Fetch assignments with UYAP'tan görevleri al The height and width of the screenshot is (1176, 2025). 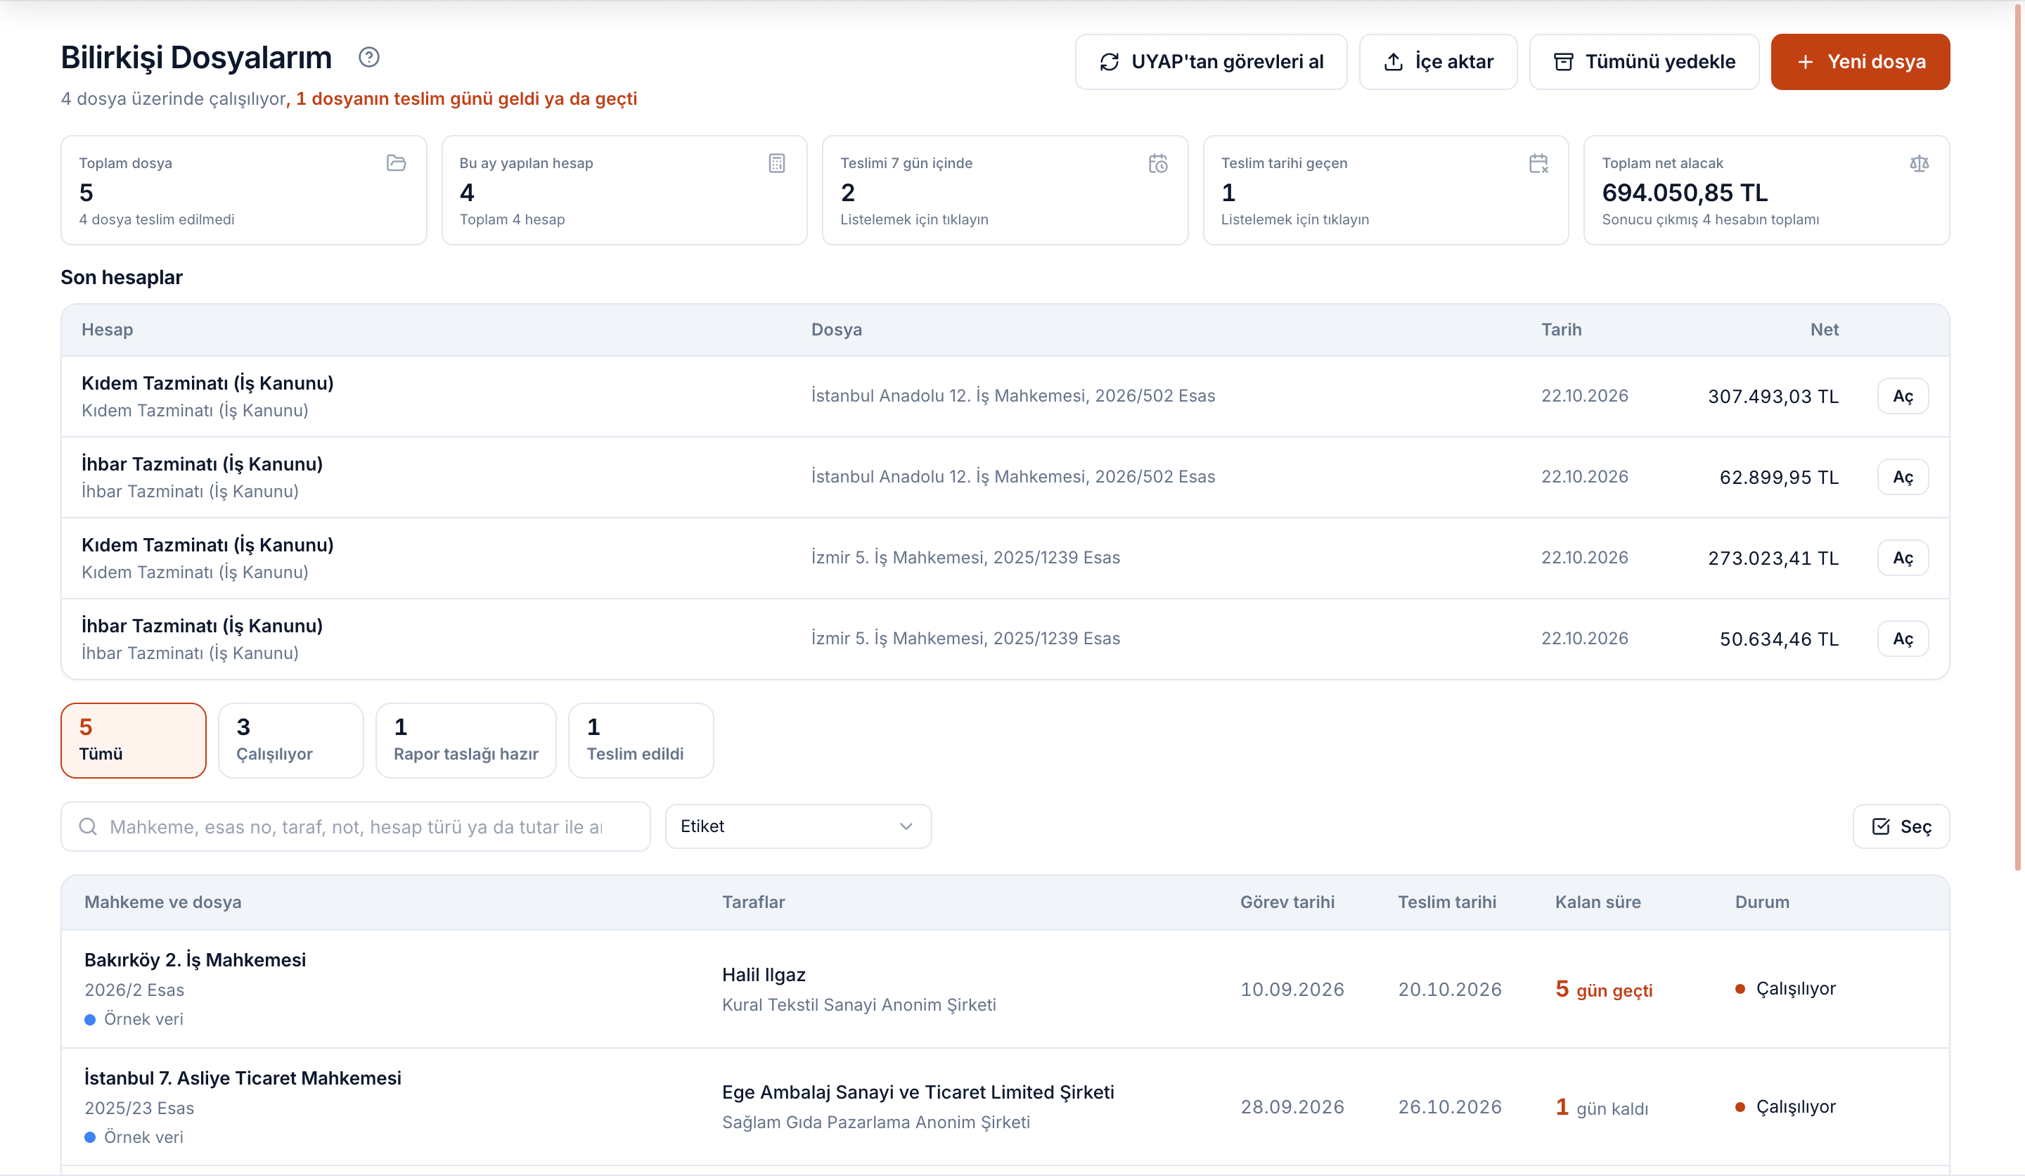coord(1211,62)
